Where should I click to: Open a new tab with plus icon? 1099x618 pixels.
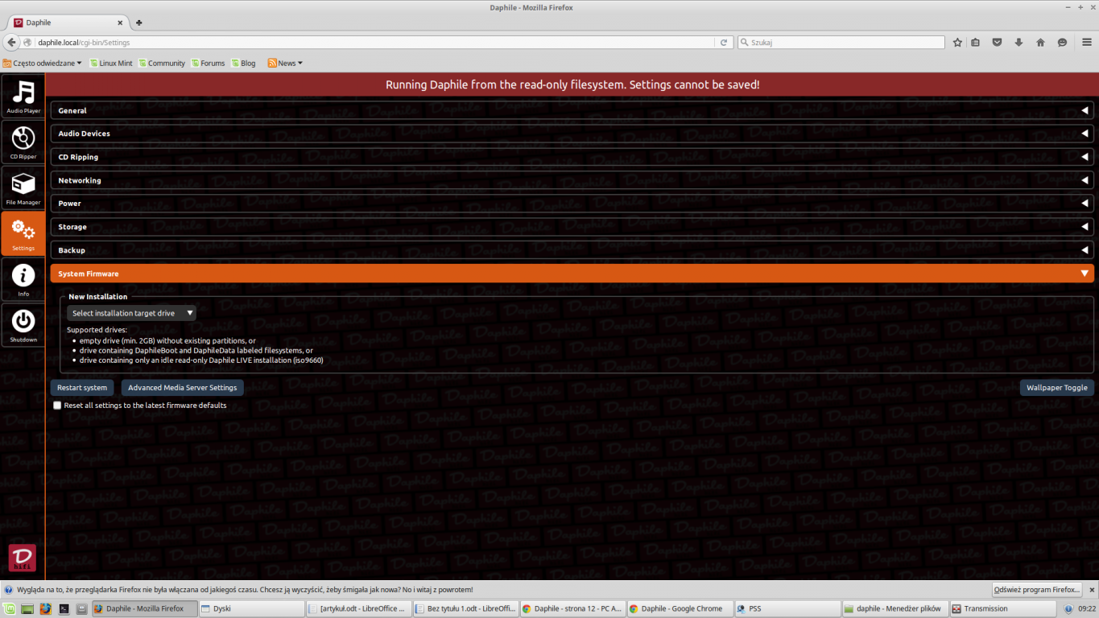point(138,23)
